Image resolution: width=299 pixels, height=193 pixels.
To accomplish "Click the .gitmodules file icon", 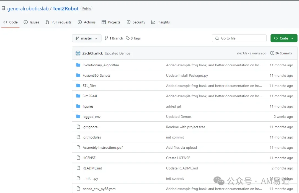I will click(78, 137).
